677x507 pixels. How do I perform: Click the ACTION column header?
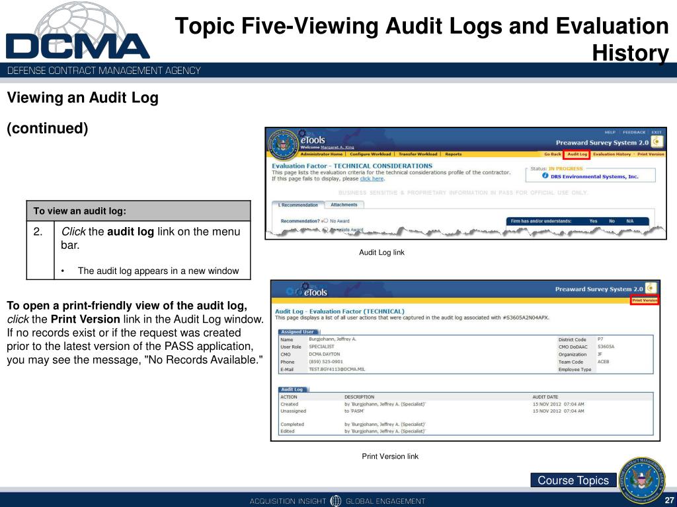[289, 397]
